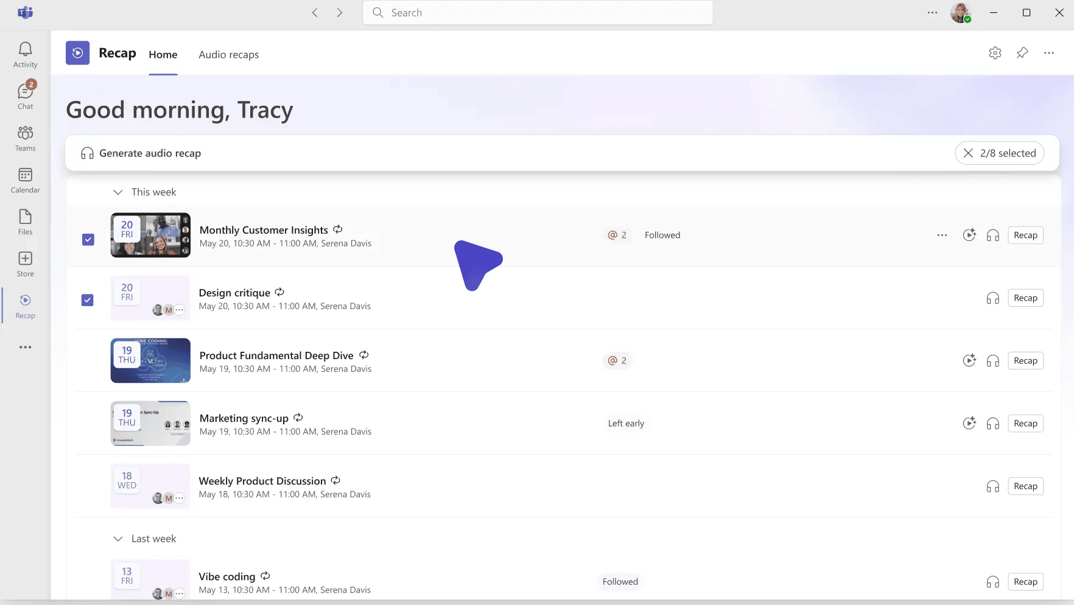1074x605 pixels.
Task: Open more apps ellipsis in left rail
Action: [x=25, y=347]
